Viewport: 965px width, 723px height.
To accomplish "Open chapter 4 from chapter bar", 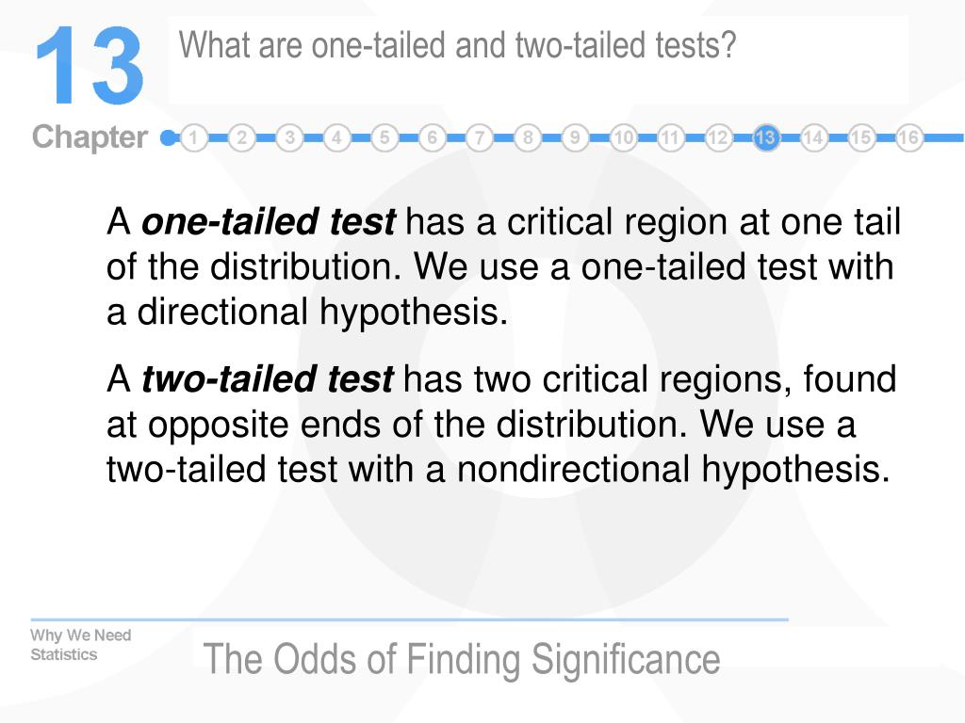I will (x=336, y=137).
